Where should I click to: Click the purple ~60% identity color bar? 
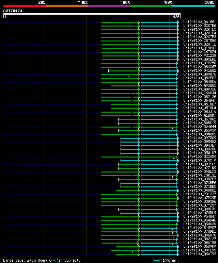pyautogui.click(x=109, y=6)
